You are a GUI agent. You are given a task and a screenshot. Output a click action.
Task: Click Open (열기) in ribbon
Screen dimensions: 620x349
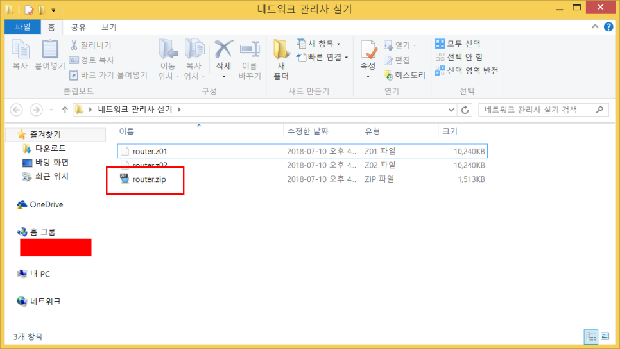(x=400, y=45)
